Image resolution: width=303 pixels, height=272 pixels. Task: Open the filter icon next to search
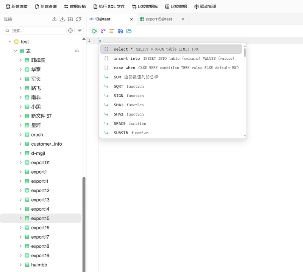coord(80,31)
